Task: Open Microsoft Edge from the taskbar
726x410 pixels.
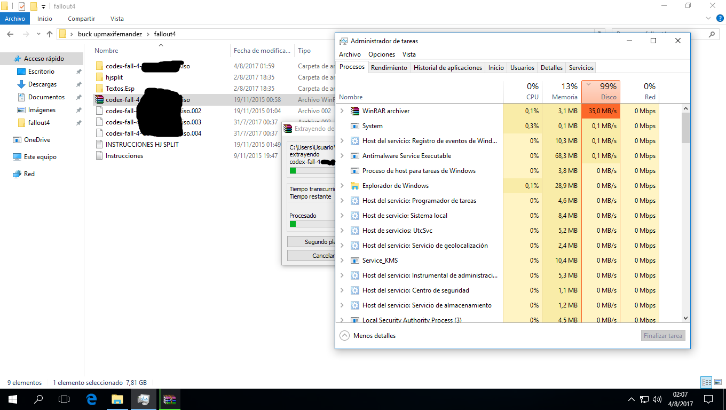Action: [91, 399]
